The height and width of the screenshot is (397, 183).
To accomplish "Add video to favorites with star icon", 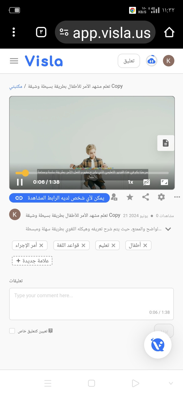I will (130, 197).
